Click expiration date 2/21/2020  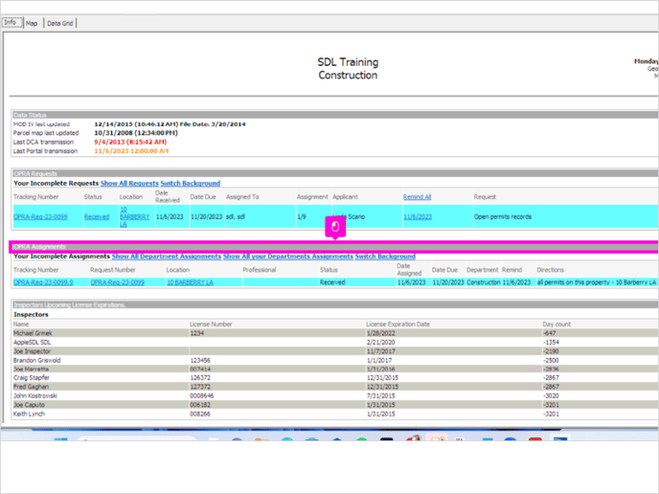(x=381, y=343)
